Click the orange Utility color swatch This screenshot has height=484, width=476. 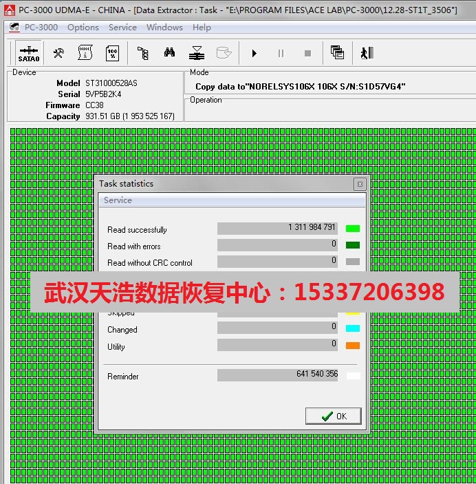point(352,346)
